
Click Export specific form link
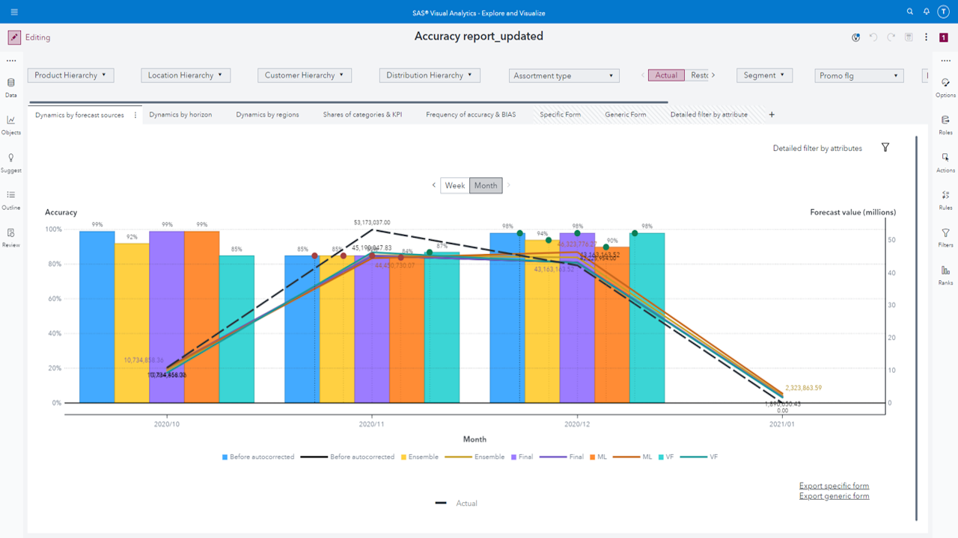pyautogui.click(x=834, y=486)
